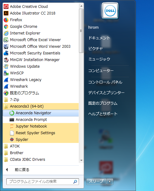Click the scrollbar up arrow
154x191 pixels.
[x=81, y=6]
